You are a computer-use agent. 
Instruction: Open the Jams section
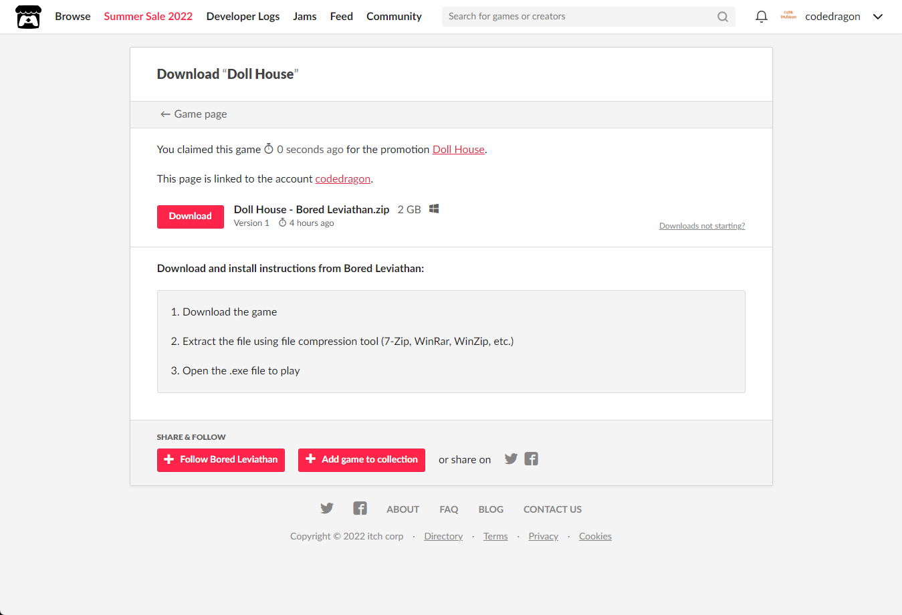click(x=305, y=17)
